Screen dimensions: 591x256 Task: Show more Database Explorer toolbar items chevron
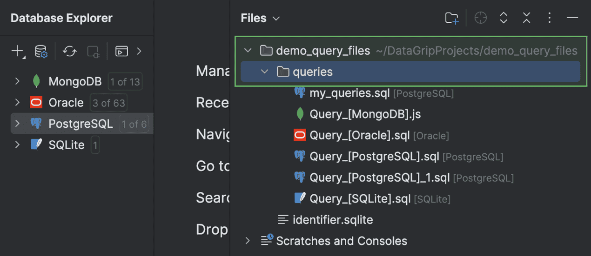139,51
